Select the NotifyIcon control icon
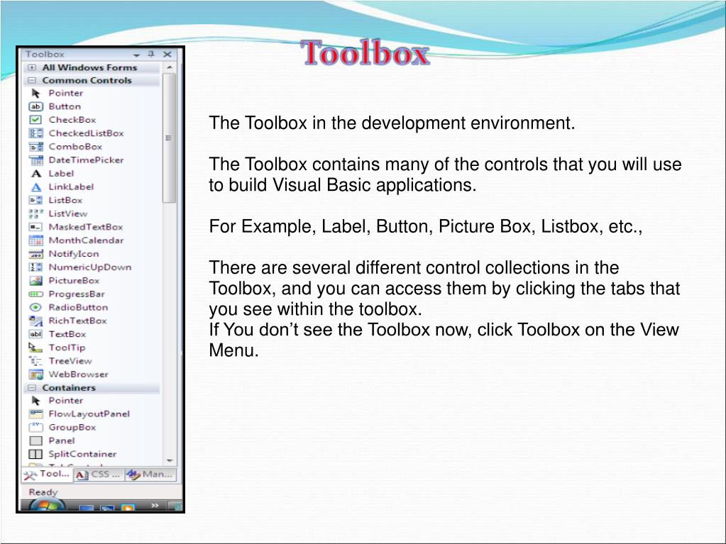Screen dimensions: 726x544 (35, 254)
